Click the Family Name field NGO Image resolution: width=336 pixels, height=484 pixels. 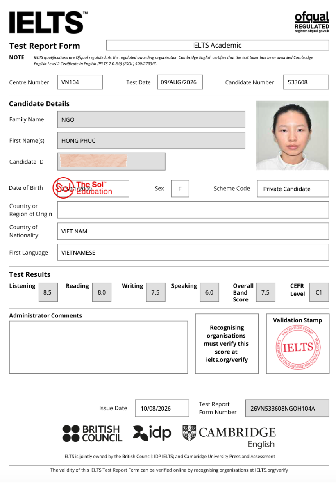tap(151, 119)
